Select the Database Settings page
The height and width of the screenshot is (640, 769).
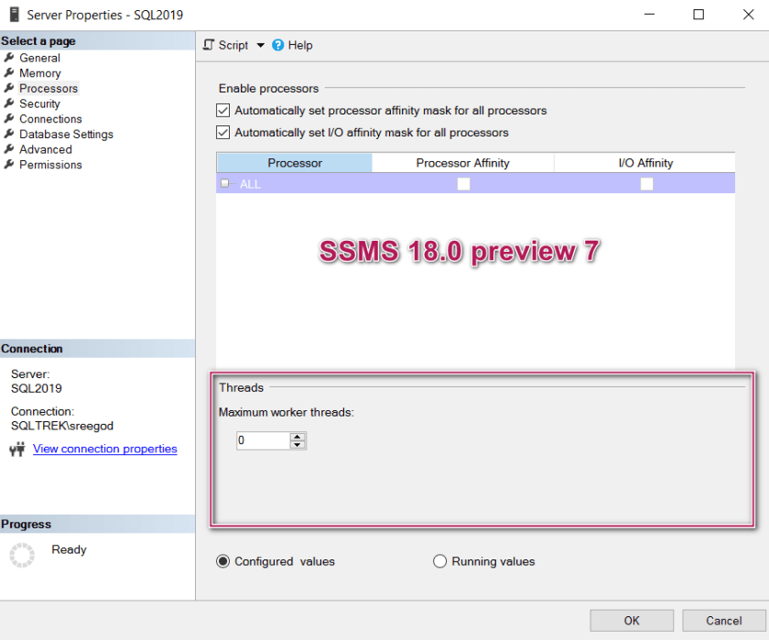[65, 134]
